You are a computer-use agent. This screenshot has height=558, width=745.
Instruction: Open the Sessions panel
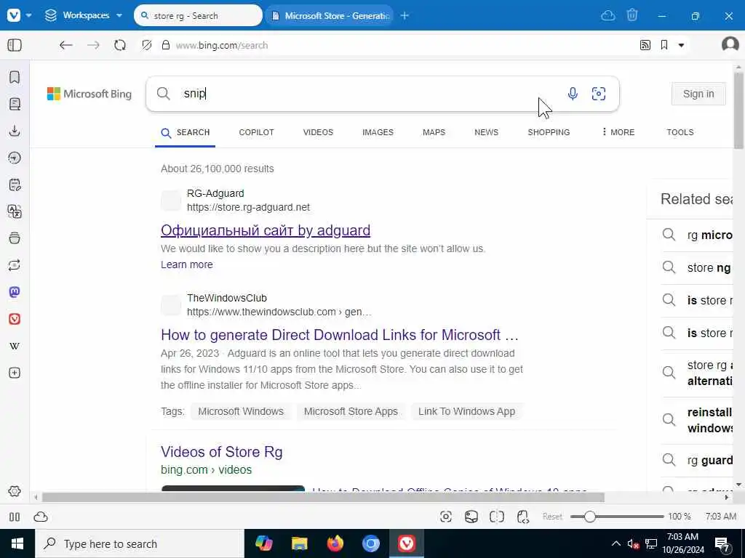(x=15, y=264)
